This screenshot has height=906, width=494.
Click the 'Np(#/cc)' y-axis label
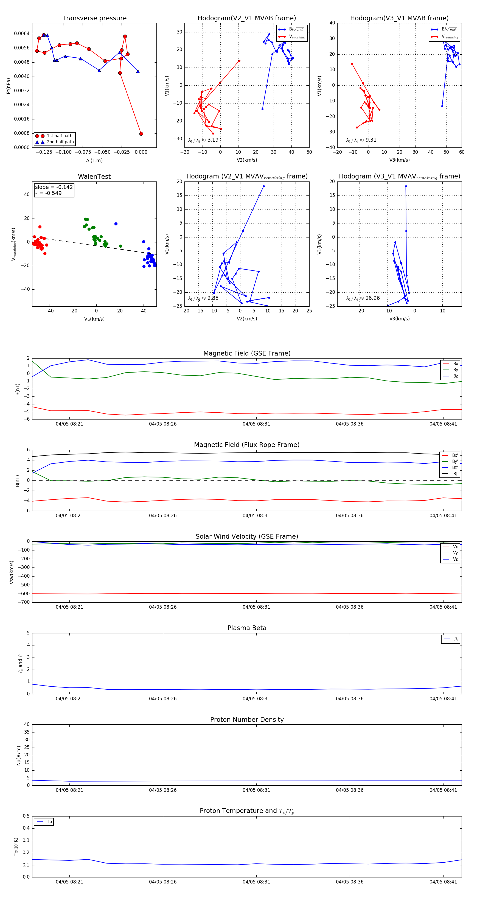[19, 755]
